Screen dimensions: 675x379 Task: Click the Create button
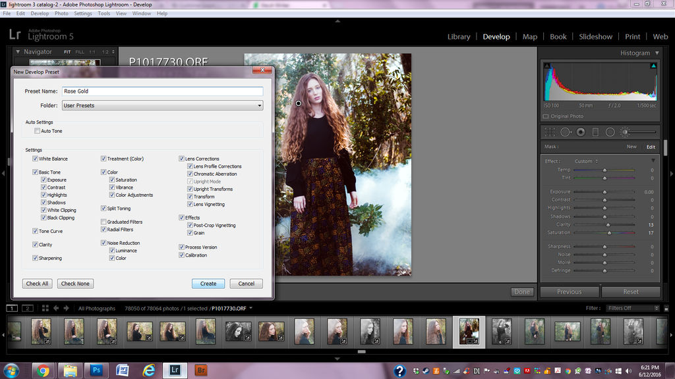[208, 284]
